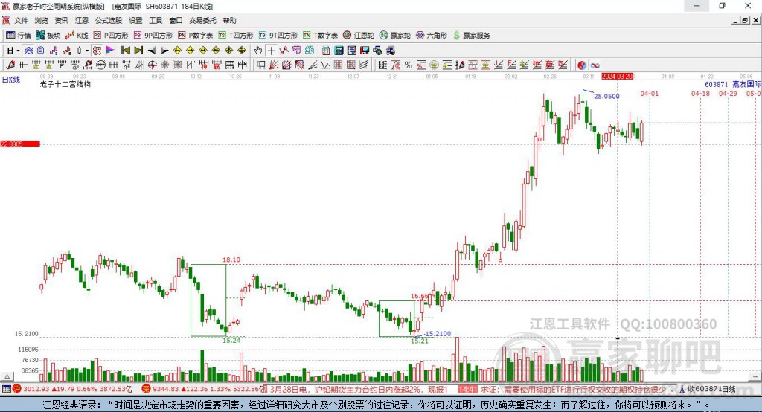Click the 04-29 forecast date marker

click(x=728, y=93)
